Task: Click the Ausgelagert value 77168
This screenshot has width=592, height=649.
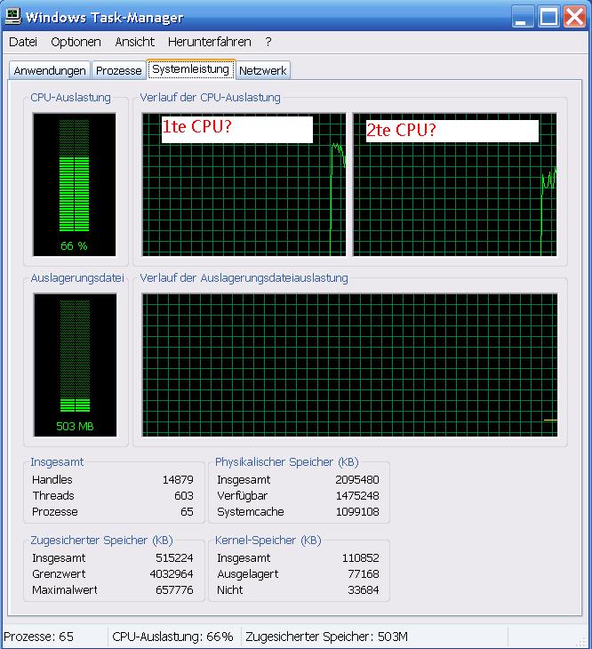Action: coord(364,574)
